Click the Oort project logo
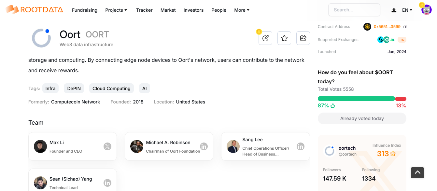The width and height of the screenshot is (437, 191). pyautogui.click(x=41, y=38)
